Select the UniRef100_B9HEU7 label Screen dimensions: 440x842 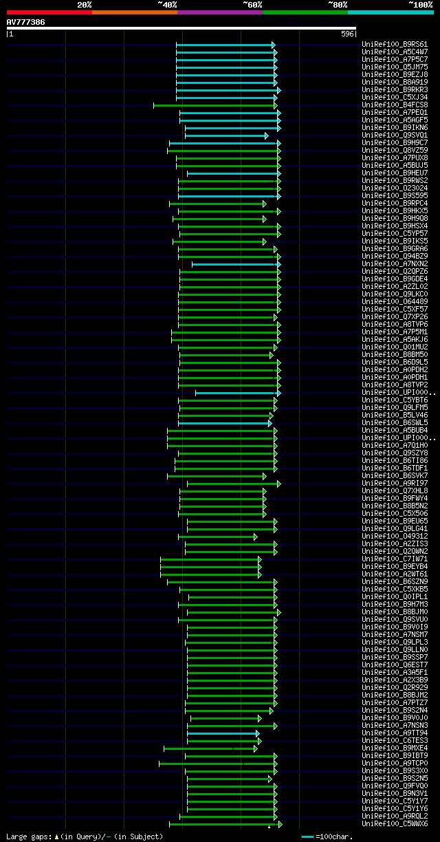[x=395, y=173]
